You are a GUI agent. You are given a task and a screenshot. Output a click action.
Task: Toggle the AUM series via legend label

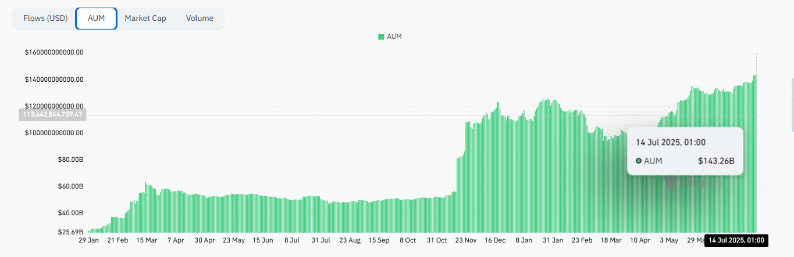[x=394, y=37]
